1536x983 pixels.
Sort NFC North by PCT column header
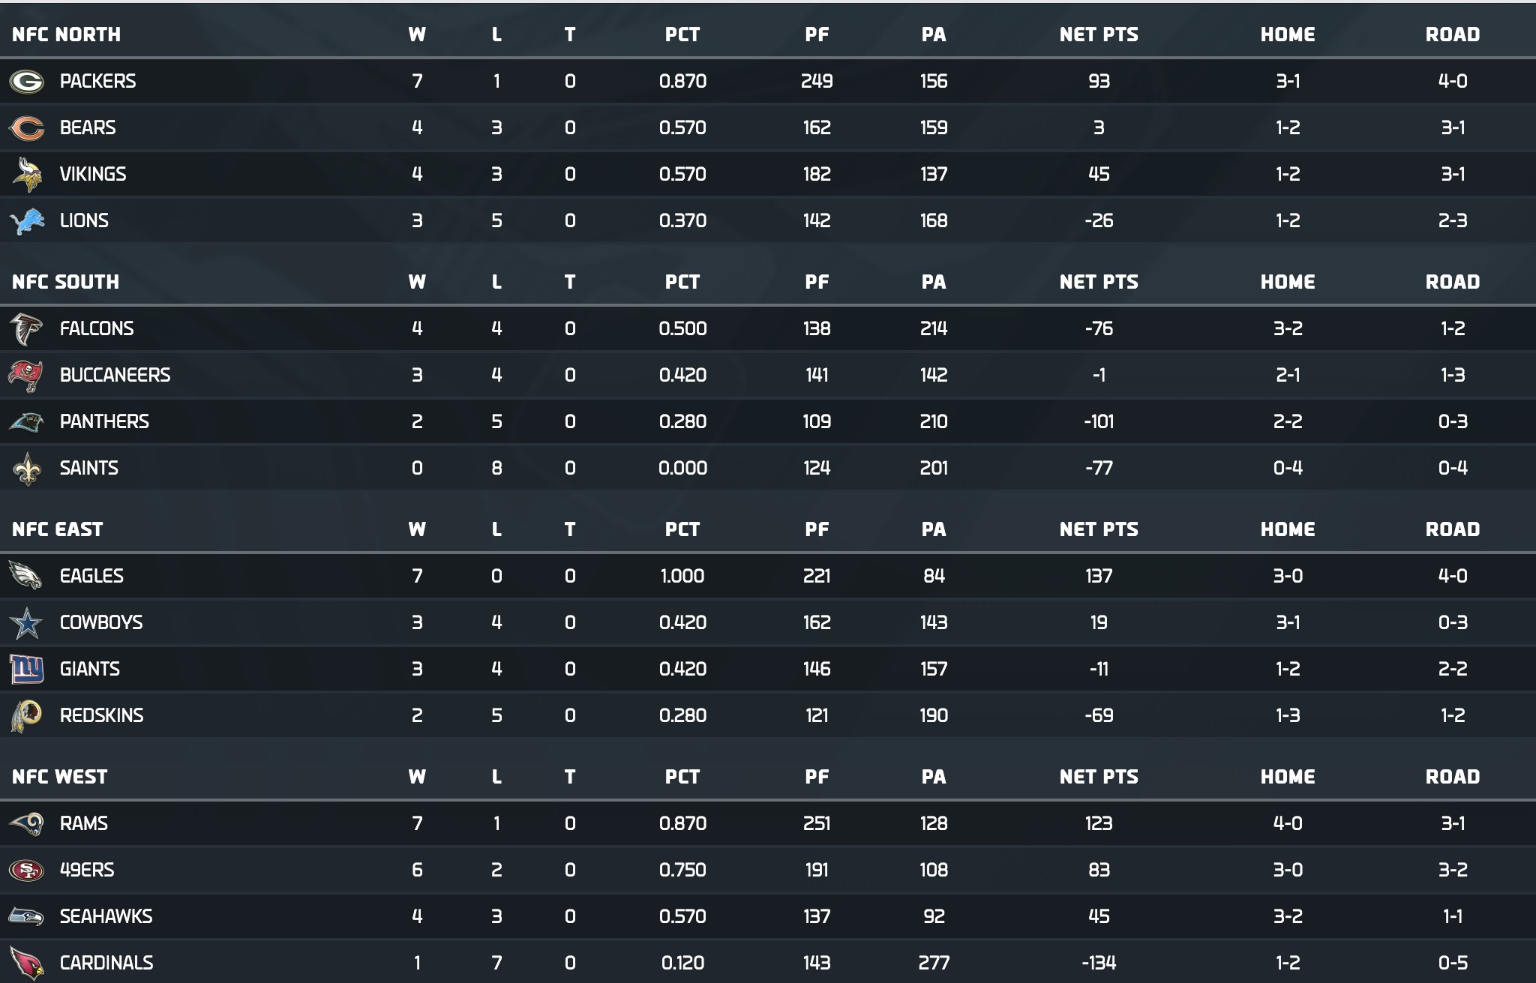(682, 34)
